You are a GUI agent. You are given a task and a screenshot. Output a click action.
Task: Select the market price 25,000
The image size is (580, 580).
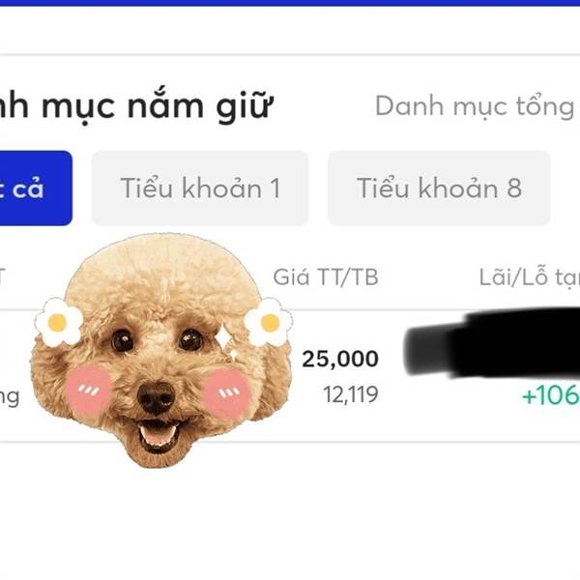(x=340, y=359)
